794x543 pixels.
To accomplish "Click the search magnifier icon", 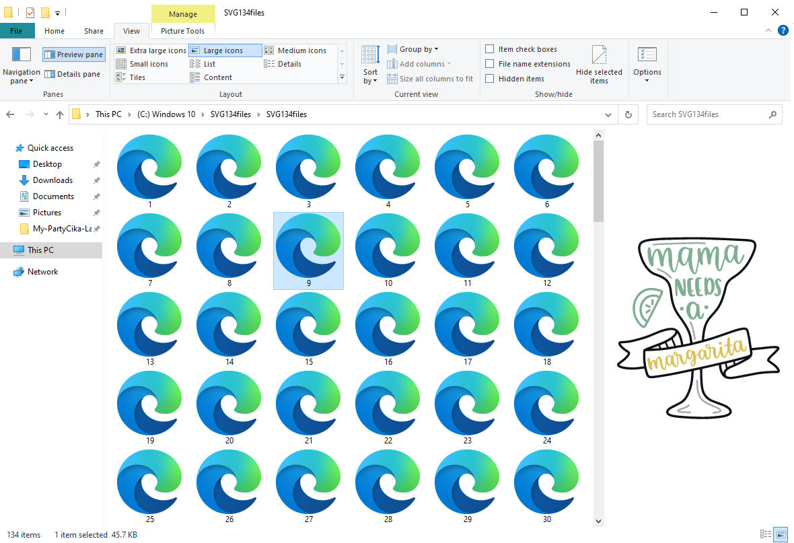I will point(772,114).
